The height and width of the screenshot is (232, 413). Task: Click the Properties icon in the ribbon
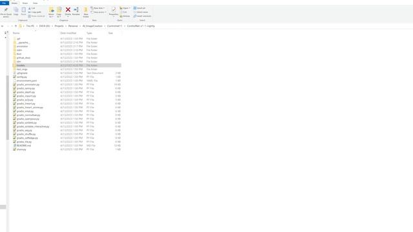pos(114,10)
